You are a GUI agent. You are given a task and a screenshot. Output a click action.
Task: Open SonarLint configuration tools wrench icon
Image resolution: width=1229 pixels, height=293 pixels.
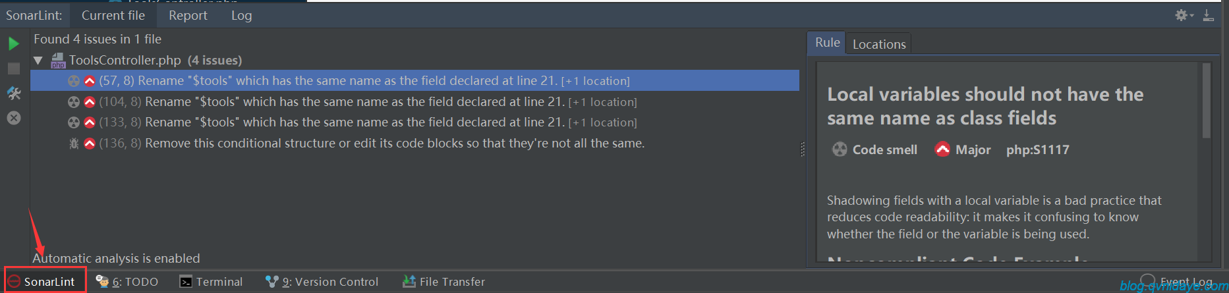coord(14,93)
